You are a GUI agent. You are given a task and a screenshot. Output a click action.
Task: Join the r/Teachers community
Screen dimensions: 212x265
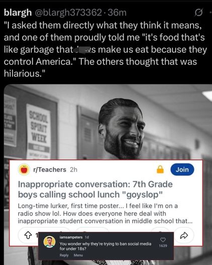182,169
